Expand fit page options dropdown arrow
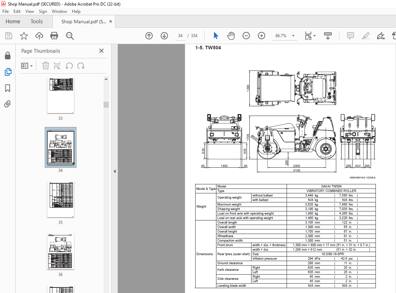 [314, 36]
